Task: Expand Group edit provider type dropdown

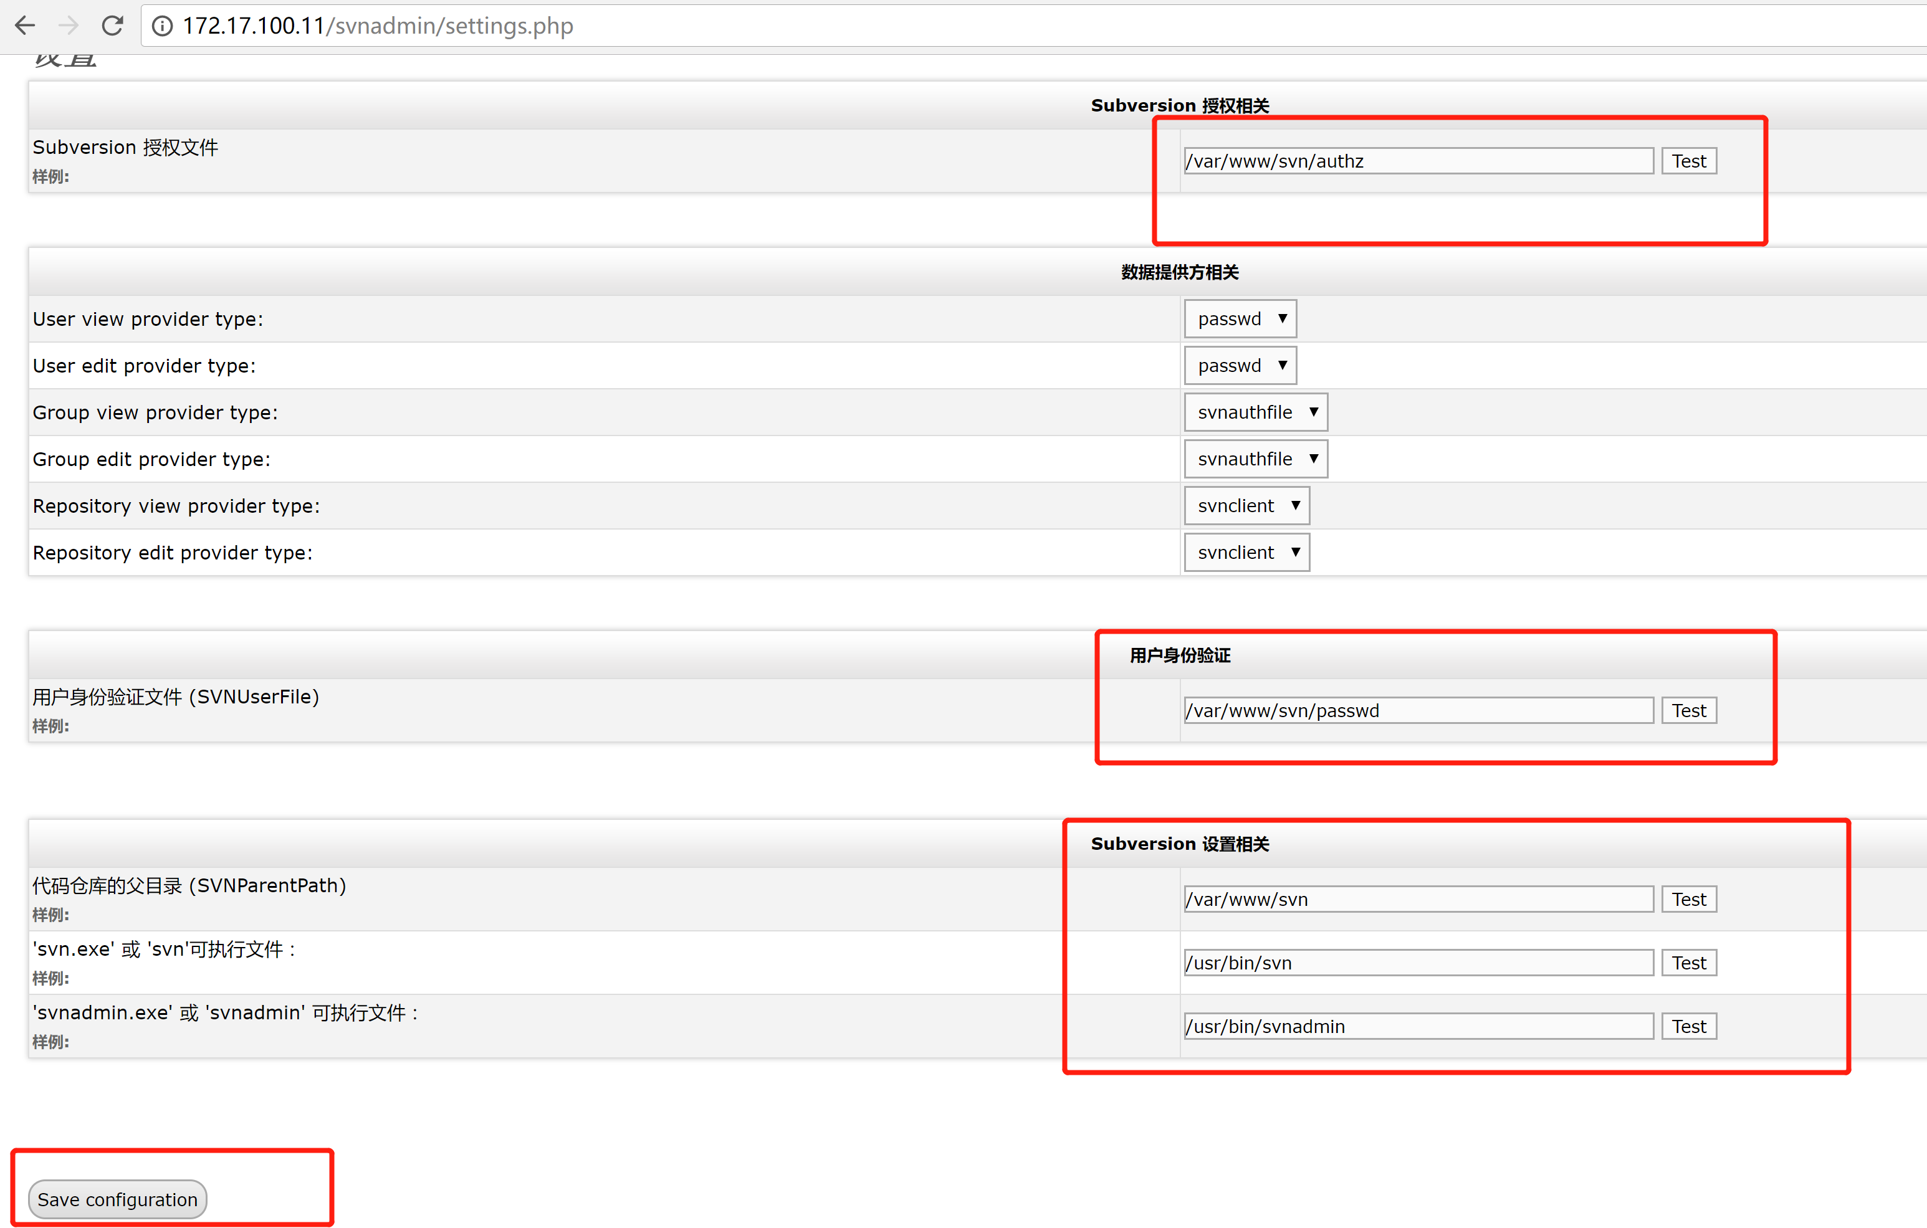Action: [x=1255, y=459]
